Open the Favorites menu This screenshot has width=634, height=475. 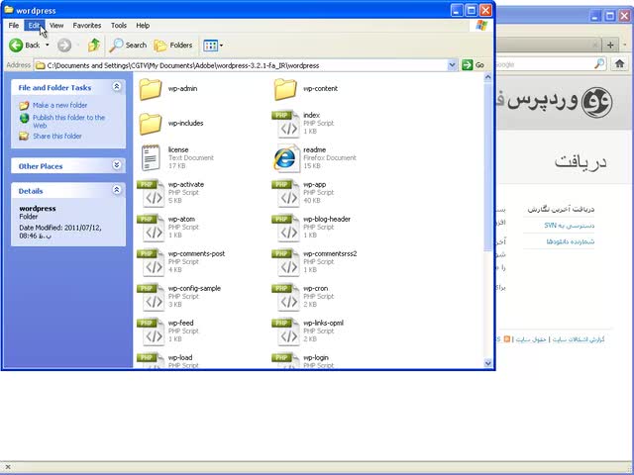87,26
